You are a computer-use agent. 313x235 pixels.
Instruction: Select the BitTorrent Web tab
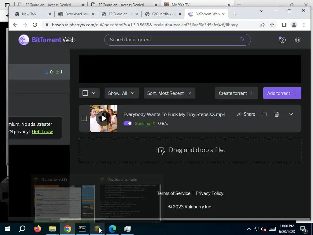coord(206,14)
